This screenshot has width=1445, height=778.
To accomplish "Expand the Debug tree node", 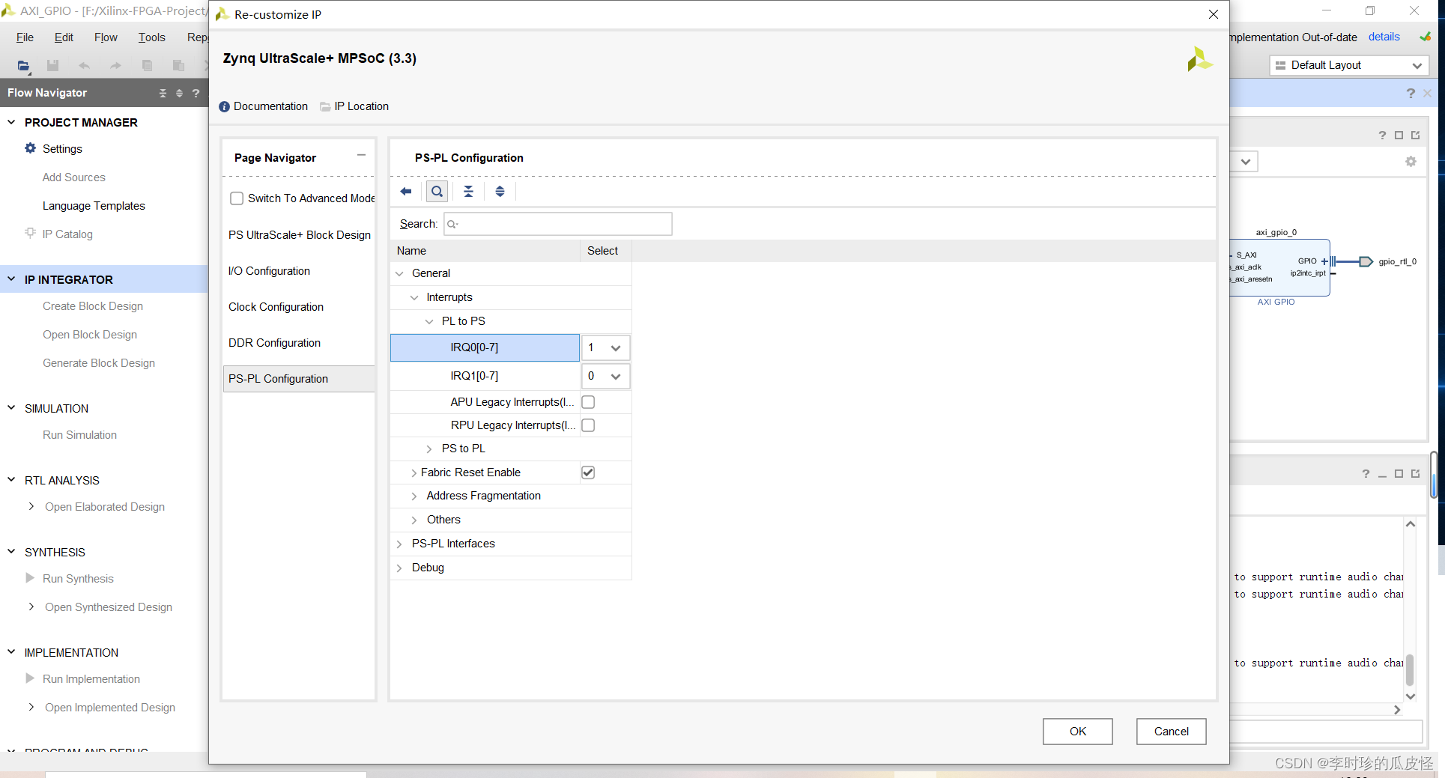I will pos(399,568).
